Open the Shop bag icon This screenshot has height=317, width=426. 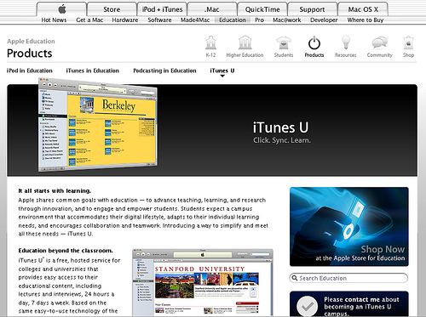pos(408,42)
